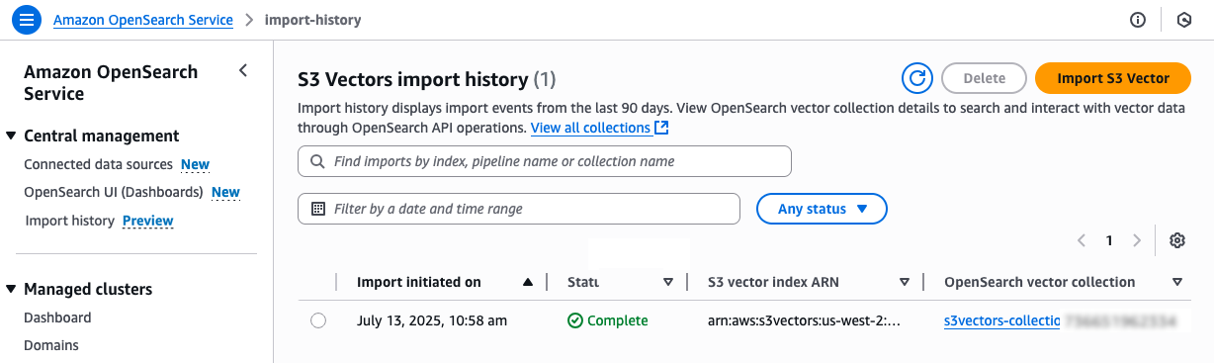
Task: Collapse the side navigation panel
Action: click(243, 71)
